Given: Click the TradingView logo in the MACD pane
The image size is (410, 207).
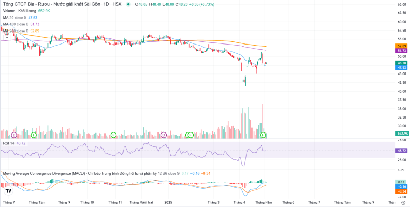Looking at the screenshot, I should [8, 191].
